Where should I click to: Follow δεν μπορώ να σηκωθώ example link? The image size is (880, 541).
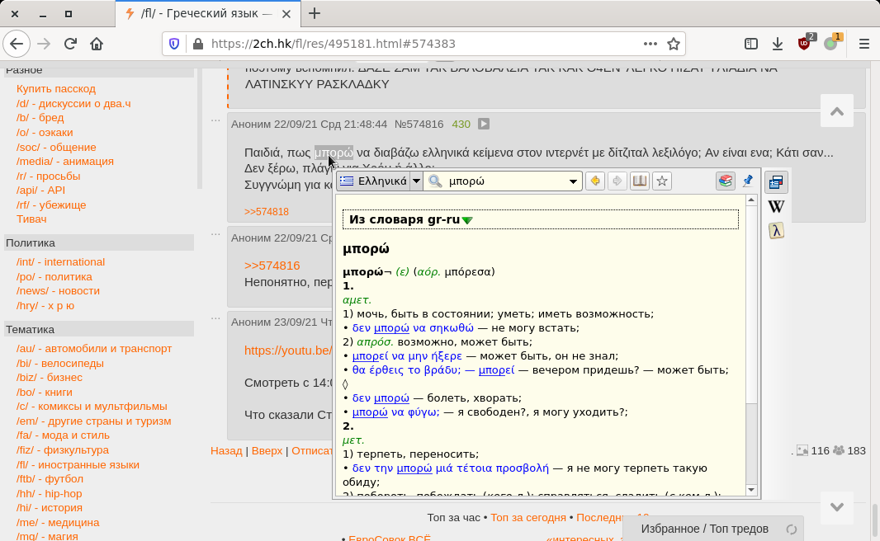coord(413,328)
